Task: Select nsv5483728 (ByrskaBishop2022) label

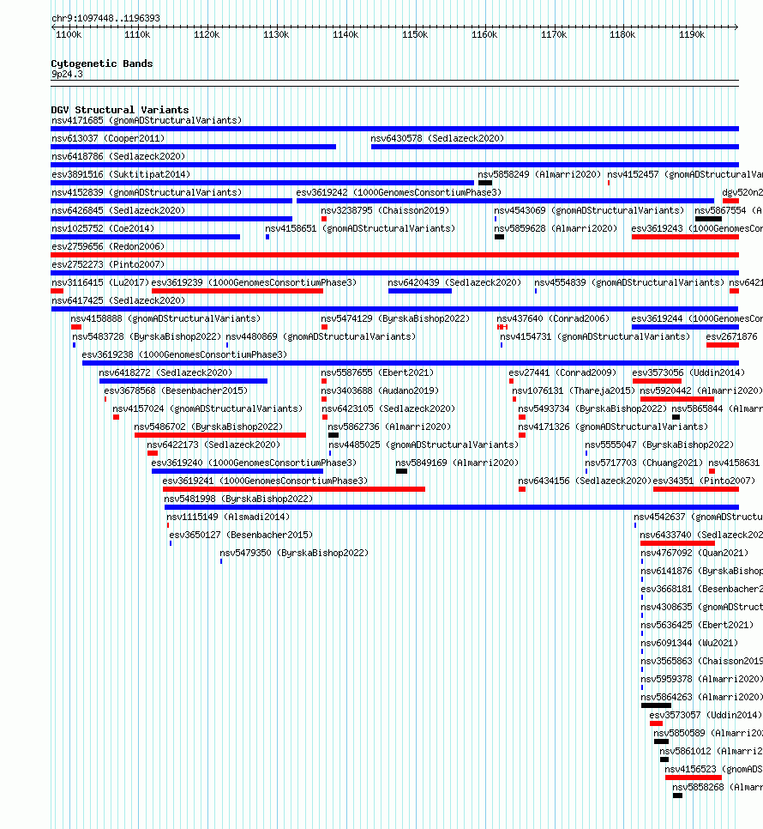Action: coord(147,336)
